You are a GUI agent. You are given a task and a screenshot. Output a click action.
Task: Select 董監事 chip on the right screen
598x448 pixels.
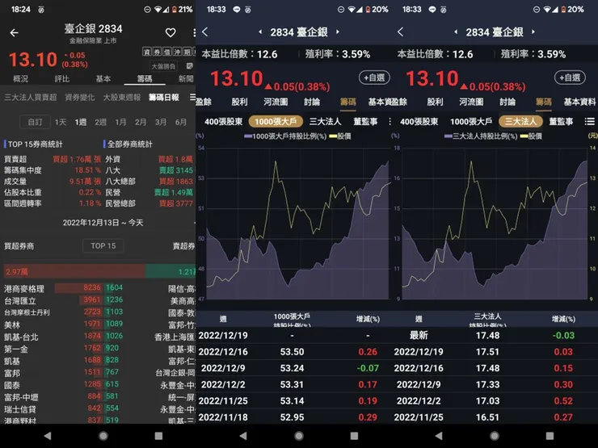(x=561, y=122)
